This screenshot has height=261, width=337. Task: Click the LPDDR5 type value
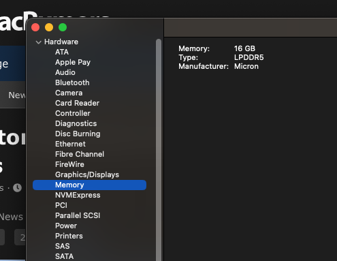249,57
